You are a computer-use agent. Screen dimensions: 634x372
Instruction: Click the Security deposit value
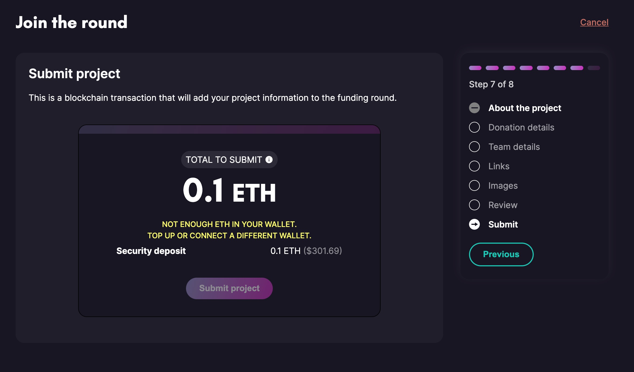pyautogui.click(x=306, y=251)
